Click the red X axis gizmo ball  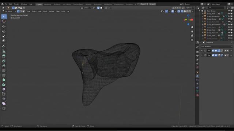coord(192,20)
